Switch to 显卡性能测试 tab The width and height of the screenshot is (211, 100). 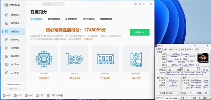[71, 19]
